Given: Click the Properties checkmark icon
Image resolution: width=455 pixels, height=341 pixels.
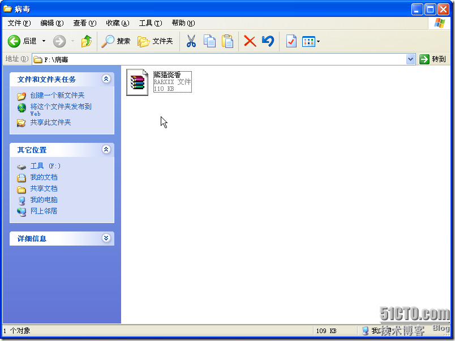Looking at the screenshot, I should point(291,41).
